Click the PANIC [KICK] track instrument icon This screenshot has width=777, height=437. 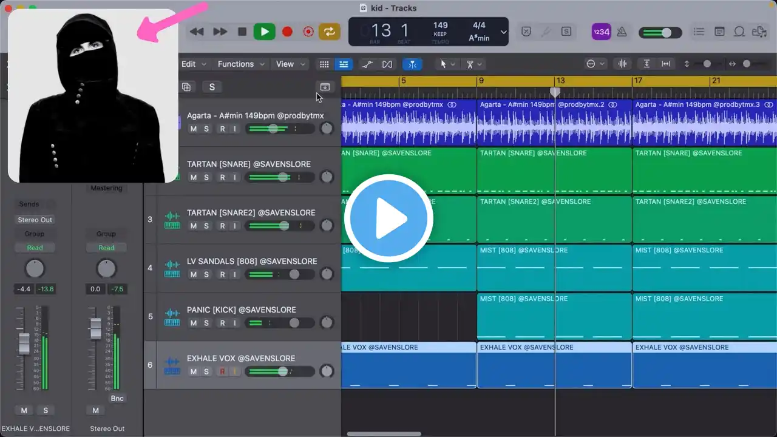click(x=172, y=317)
